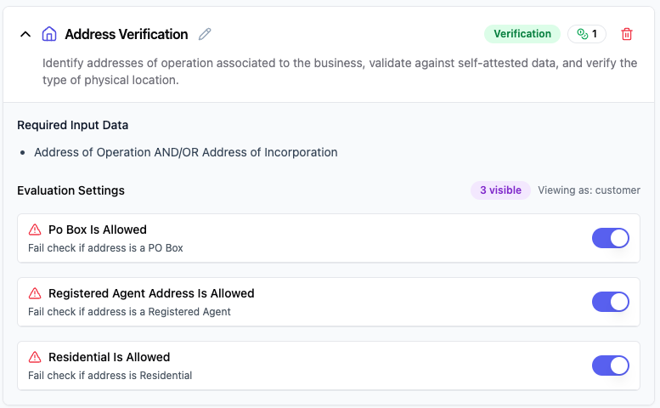Disable the Registered Agent Address Is Allowed switch
660x408 pixels.
tap(611, 302)
